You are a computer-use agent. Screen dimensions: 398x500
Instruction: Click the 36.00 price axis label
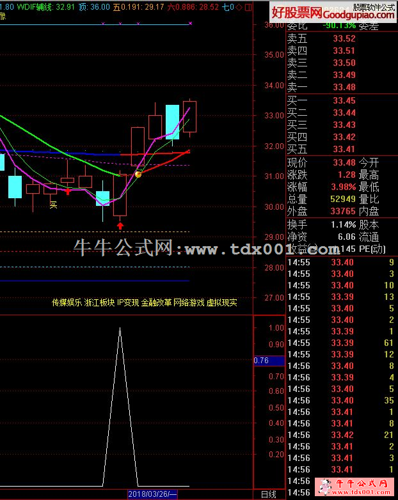coord(274,25)
